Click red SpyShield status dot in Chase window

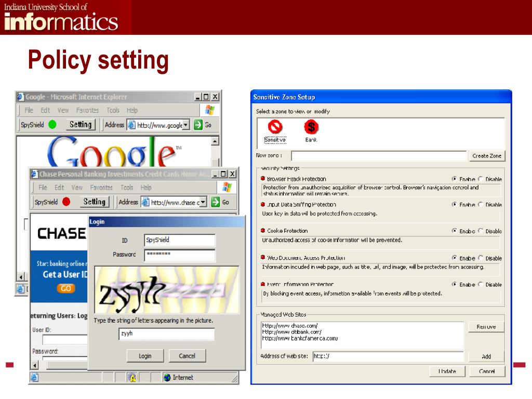point(66,202)
